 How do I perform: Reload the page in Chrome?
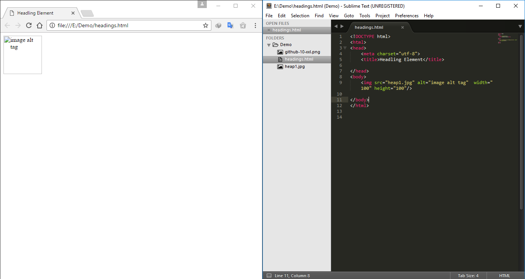point(29,25)
